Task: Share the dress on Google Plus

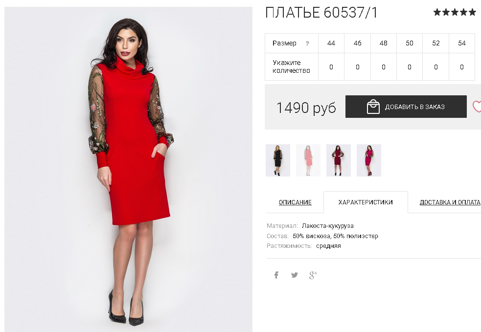Action: pos(313,275)
